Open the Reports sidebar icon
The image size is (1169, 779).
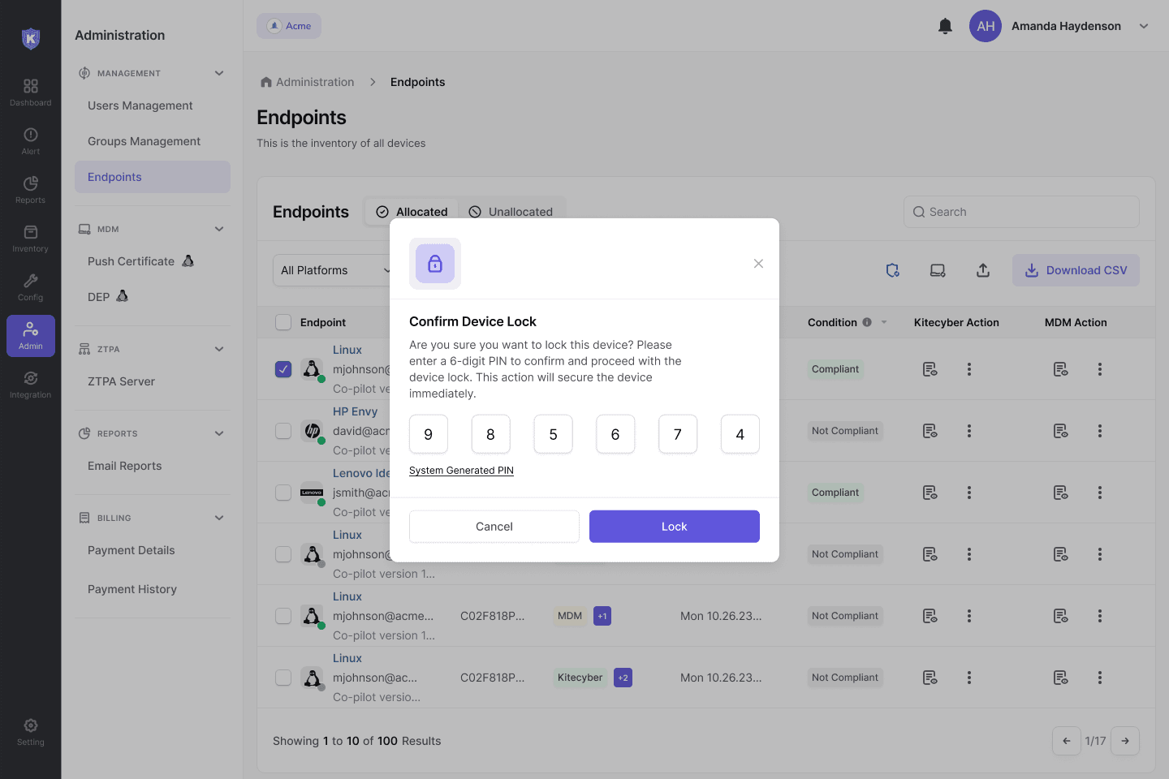(x=30, y=190)
